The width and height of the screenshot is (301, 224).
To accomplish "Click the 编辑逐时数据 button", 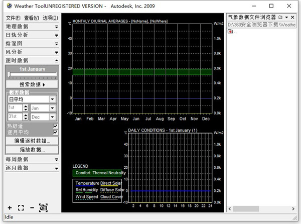I will (x=32, y=141).
